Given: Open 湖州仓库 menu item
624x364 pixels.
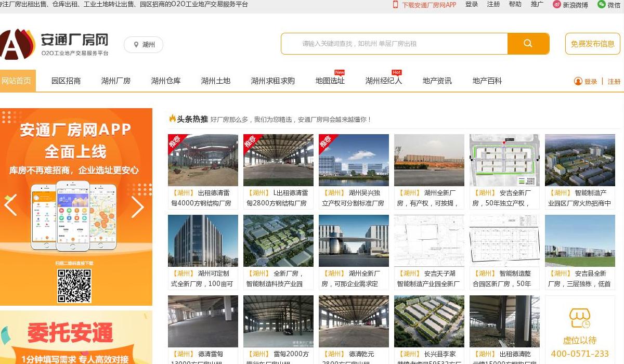Looking at the screenshot, I should tap(166, 81).
